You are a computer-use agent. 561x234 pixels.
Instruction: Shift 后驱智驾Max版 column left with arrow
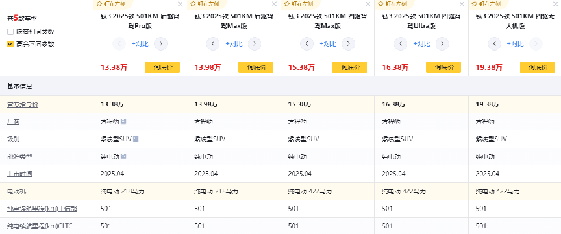213,44
